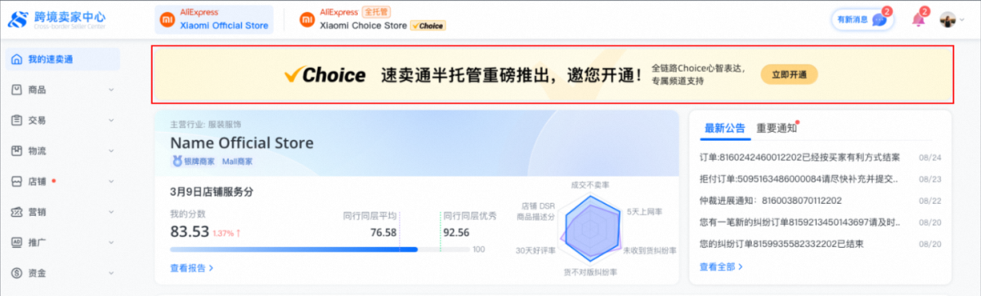Image resolution: width=981 pixels, height=296 pixels.
Task: Click the chat bubble message icon
Action: tap(879, 20)
